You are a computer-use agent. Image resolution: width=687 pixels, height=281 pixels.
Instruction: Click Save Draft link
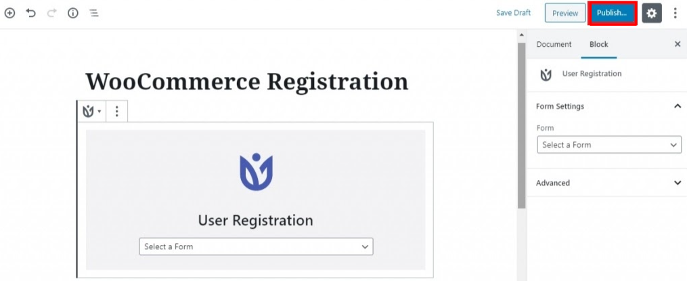coord(513,13)
